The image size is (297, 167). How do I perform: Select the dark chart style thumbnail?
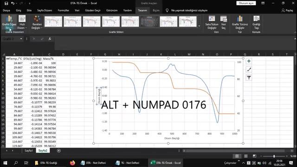click(x=149, y=21)
